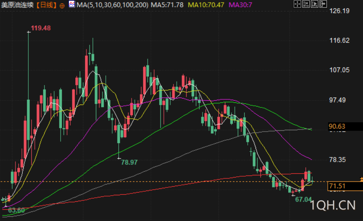The width and height of the screenshot is (363, 221).
Task: Click the 119.48 high price marker
Action: pos(41,28)
